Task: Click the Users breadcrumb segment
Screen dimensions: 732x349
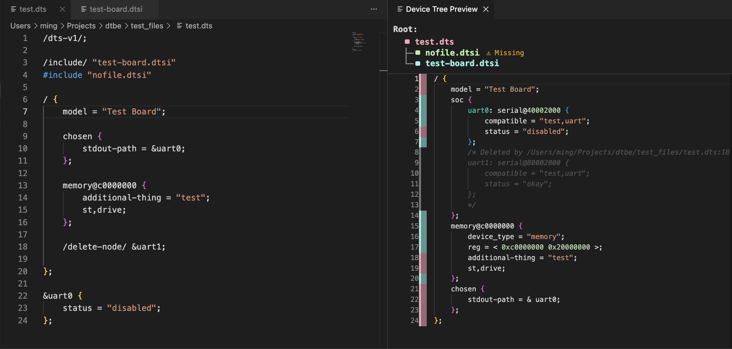Action: [x=20, y=26]
